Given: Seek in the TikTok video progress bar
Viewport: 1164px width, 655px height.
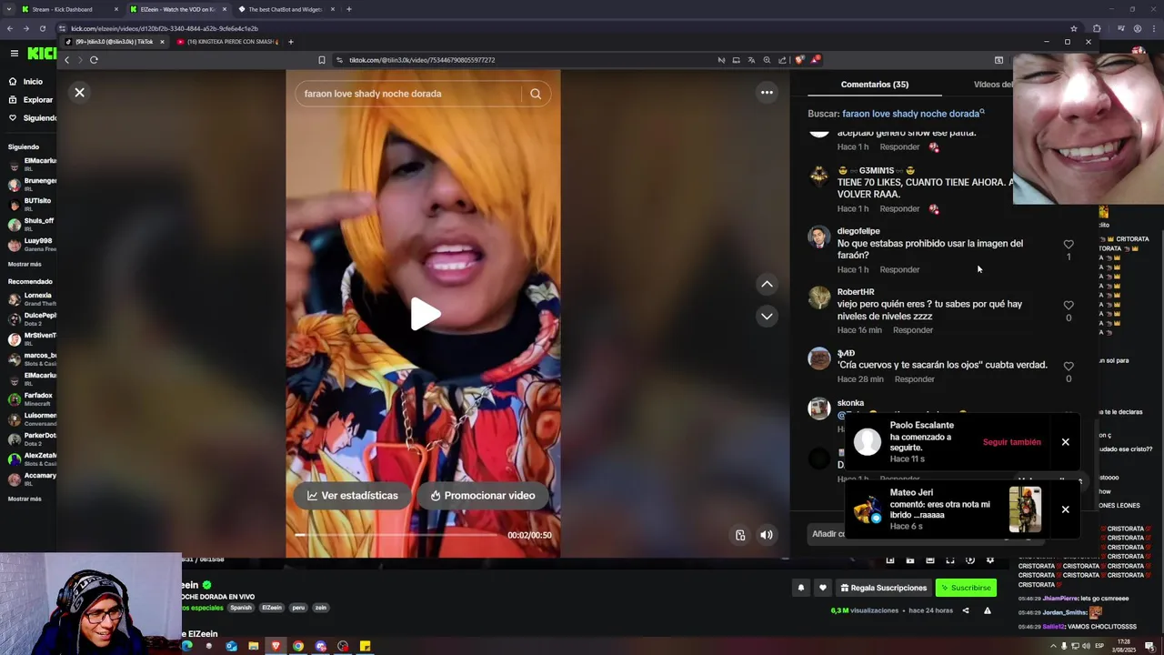Looking at the screenshot, I should pyautogui.click(x=396, y=535).
